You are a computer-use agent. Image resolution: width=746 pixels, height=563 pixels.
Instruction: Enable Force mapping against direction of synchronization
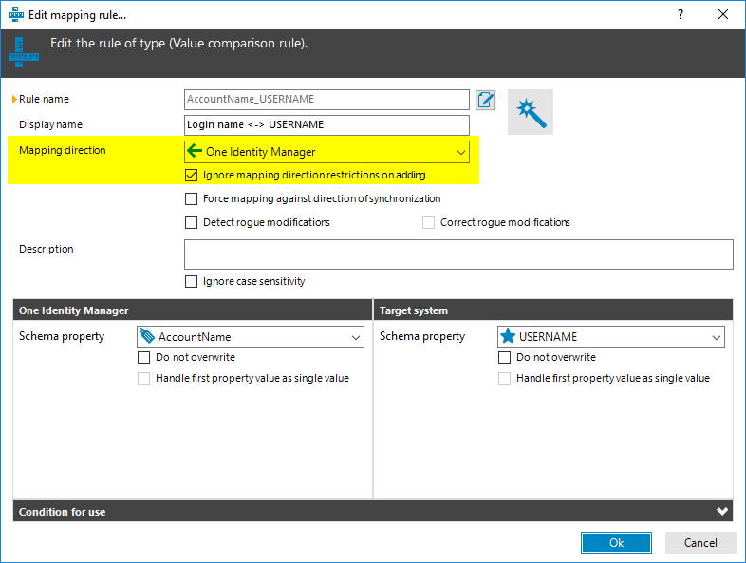click(x=192, y=198)
